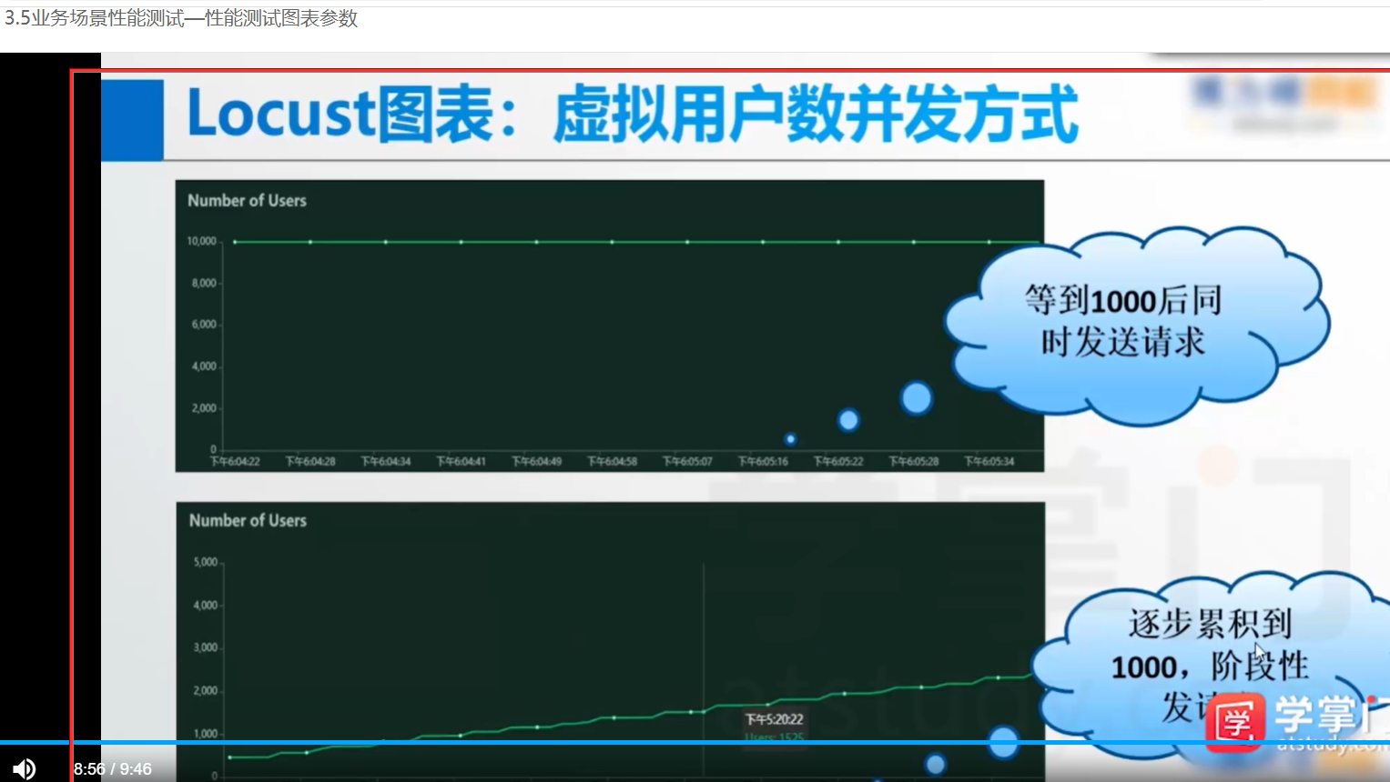The image size is (1390, 782).
Task: Click the cloud text 等到1000后同时发送请求
Action: (1123, 321)
